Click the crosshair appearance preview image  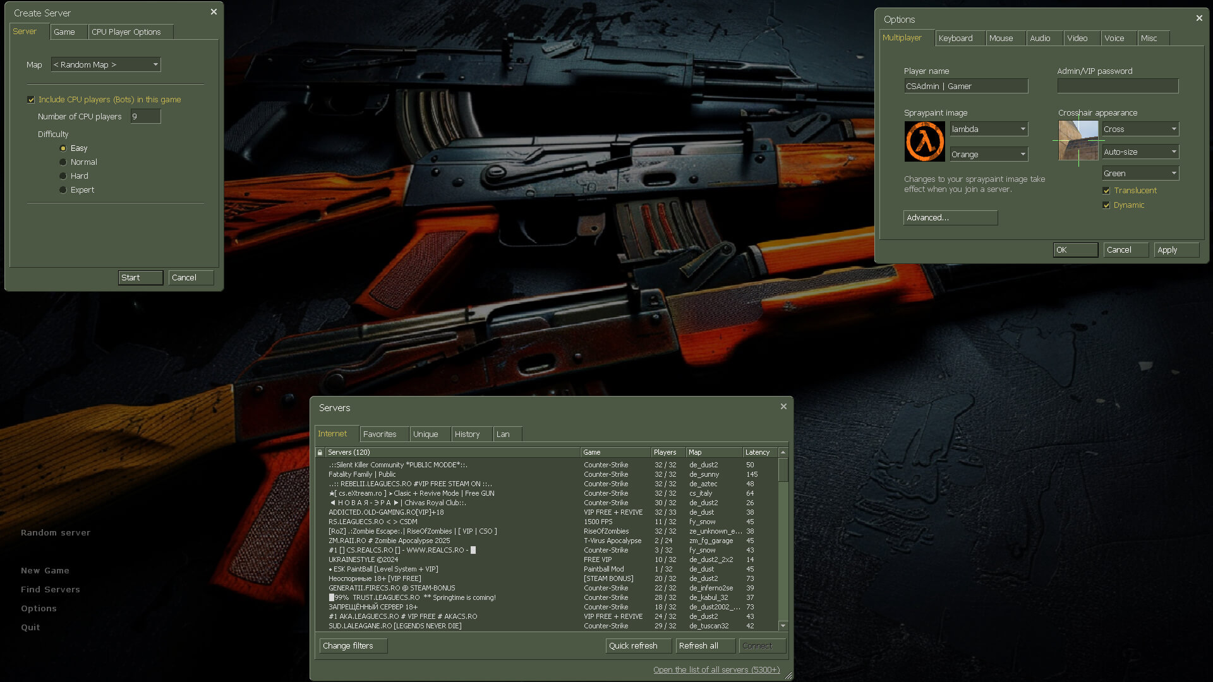1079,140
